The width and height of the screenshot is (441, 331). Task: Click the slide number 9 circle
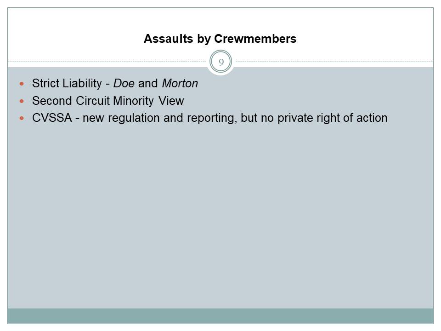coord(220,62)
